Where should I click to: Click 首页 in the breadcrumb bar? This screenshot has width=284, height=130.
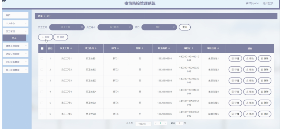coord(40,16)
